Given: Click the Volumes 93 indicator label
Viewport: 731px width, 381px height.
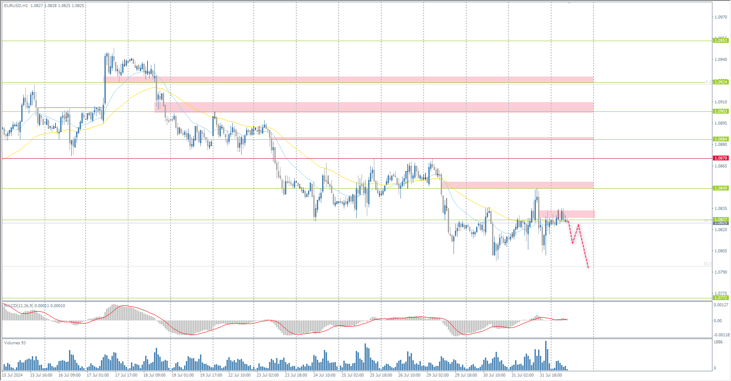Looking at the screenshot, I should click(x=15, y=343).
